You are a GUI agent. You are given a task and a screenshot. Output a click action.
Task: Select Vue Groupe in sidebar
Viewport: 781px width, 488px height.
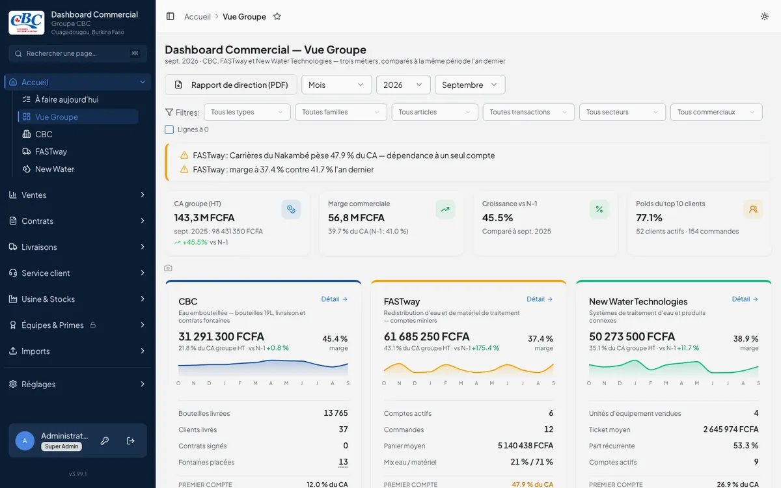coord(78,116)
